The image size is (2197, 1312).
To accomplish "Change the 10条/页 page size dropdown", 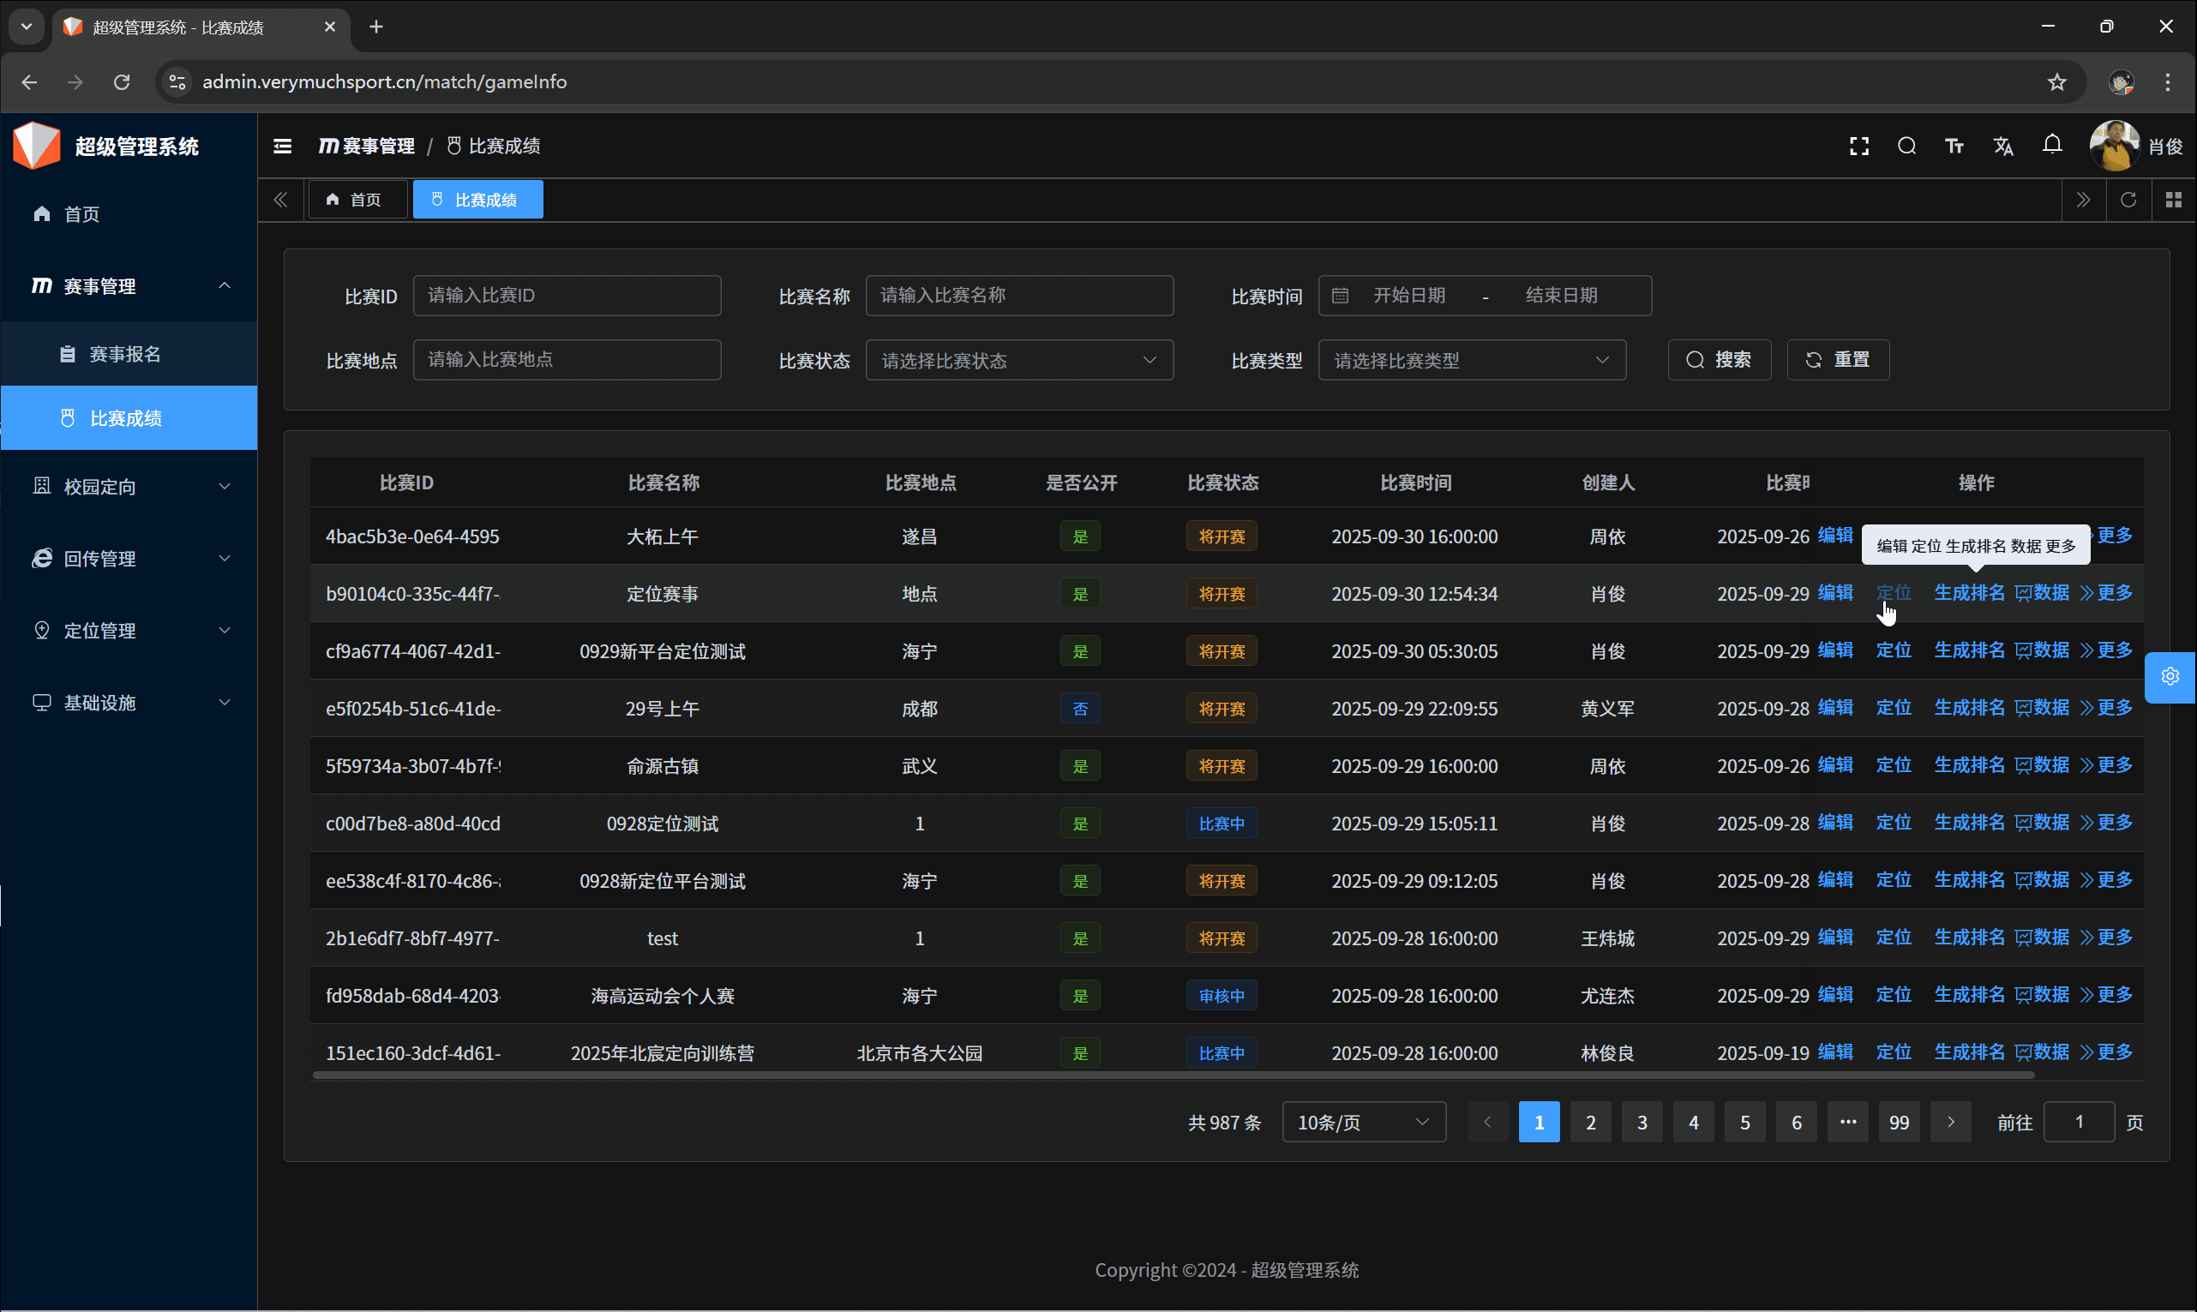I will coord(1362,1122).
